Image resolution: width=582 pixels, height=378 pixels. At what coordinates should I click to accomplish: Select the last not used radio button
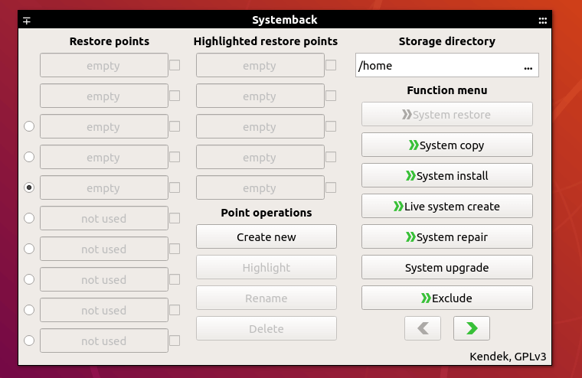(29, 341)
